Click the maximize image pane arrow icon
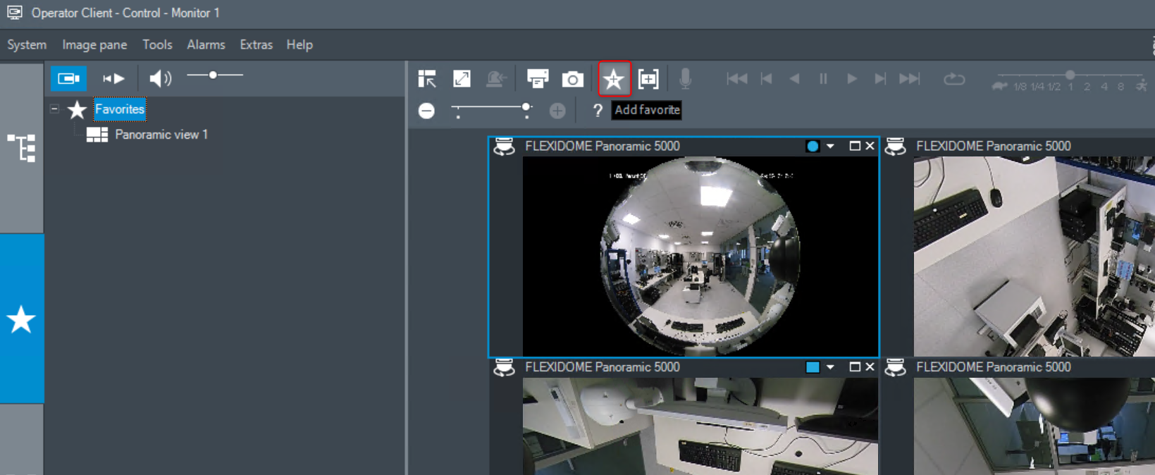Screen dimensions: 1155x475 click(462, 79)
